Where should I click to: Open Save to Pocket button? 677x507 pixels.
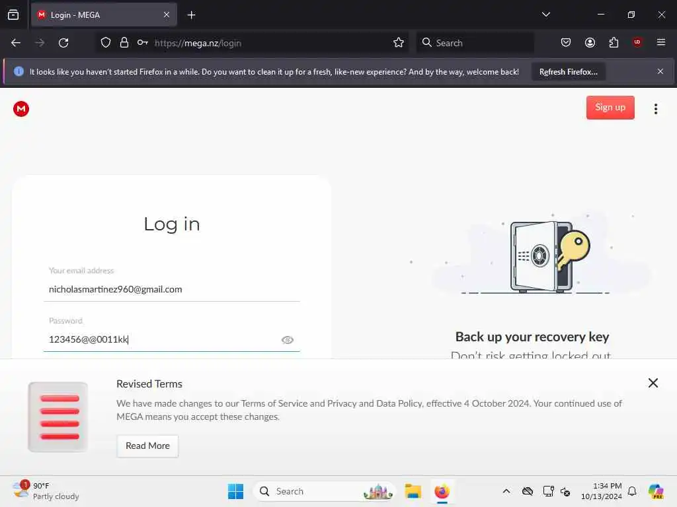tap(566, 42)
